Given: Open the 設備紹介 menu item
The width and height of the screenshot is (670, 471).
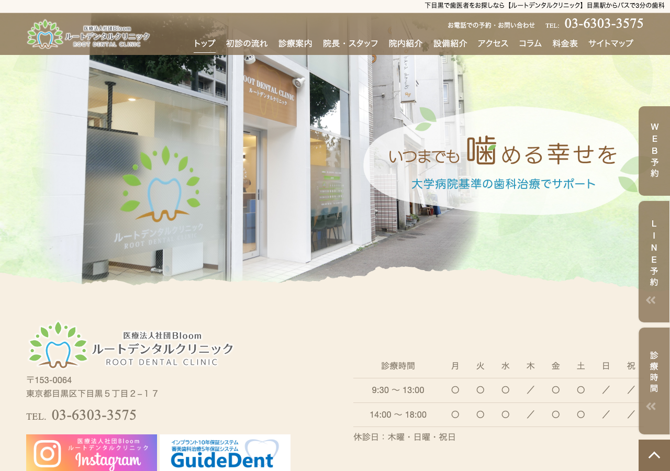Looking at the screenshot, I should 450,43.
